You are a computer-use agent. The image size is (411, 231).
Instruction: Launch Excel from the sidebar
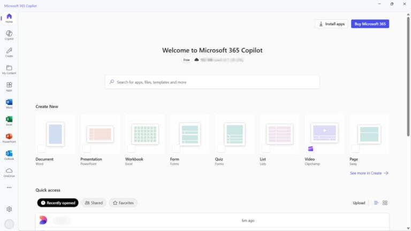point(9,121)
